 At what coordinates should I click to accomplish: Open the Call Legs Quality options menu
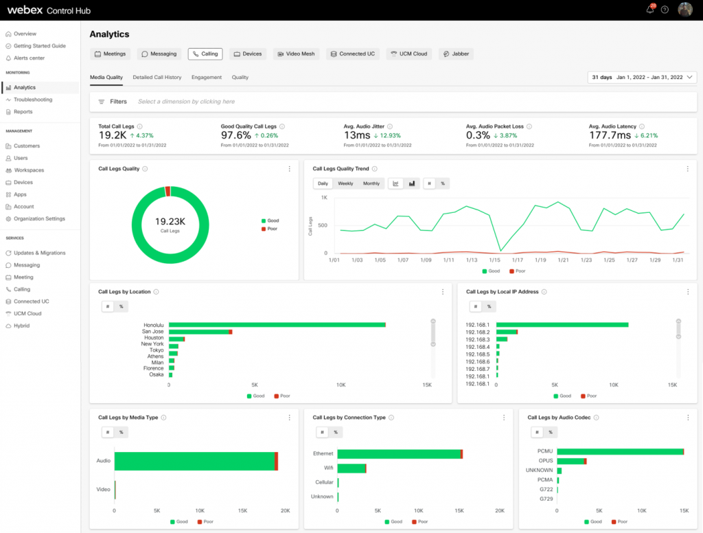coord(288,168)
